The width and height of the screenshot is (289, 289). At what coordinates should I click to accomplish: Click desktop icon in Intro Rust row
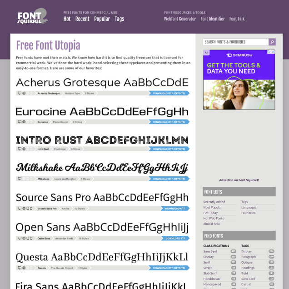(20, 149)
